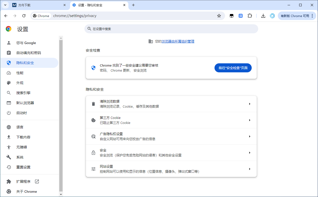Select the 隐私和安全 shield icon in sidebar

[9, 63]
